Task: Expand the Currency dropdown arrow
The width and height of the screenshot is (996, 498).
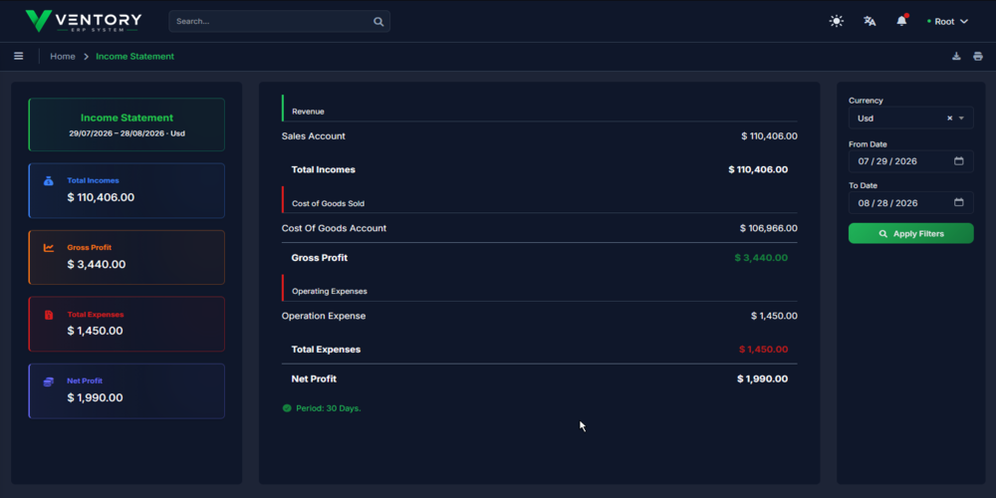Action: [x=961, y=119]
